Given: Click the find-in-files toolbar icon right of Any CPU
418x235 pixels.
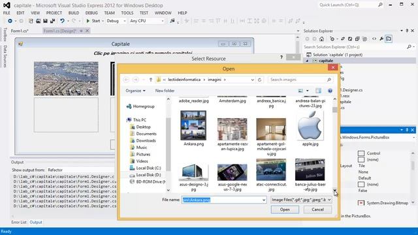Looking at the screenshot, I should 172,21.
